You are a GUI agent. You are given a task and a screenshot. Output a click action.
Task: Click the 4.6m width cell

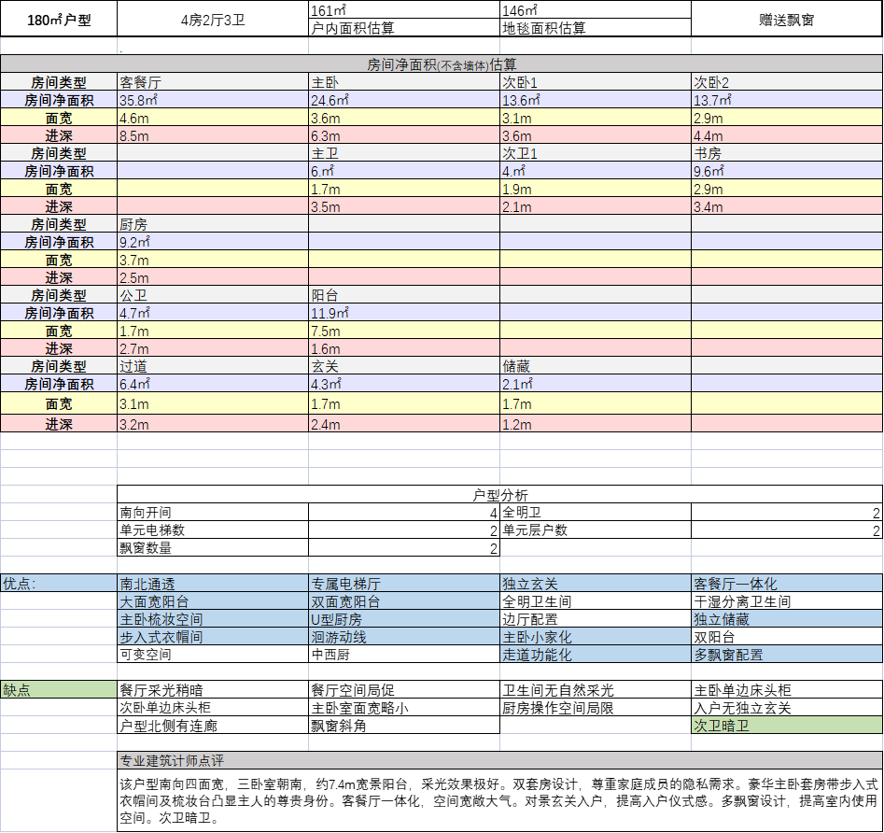213,118
